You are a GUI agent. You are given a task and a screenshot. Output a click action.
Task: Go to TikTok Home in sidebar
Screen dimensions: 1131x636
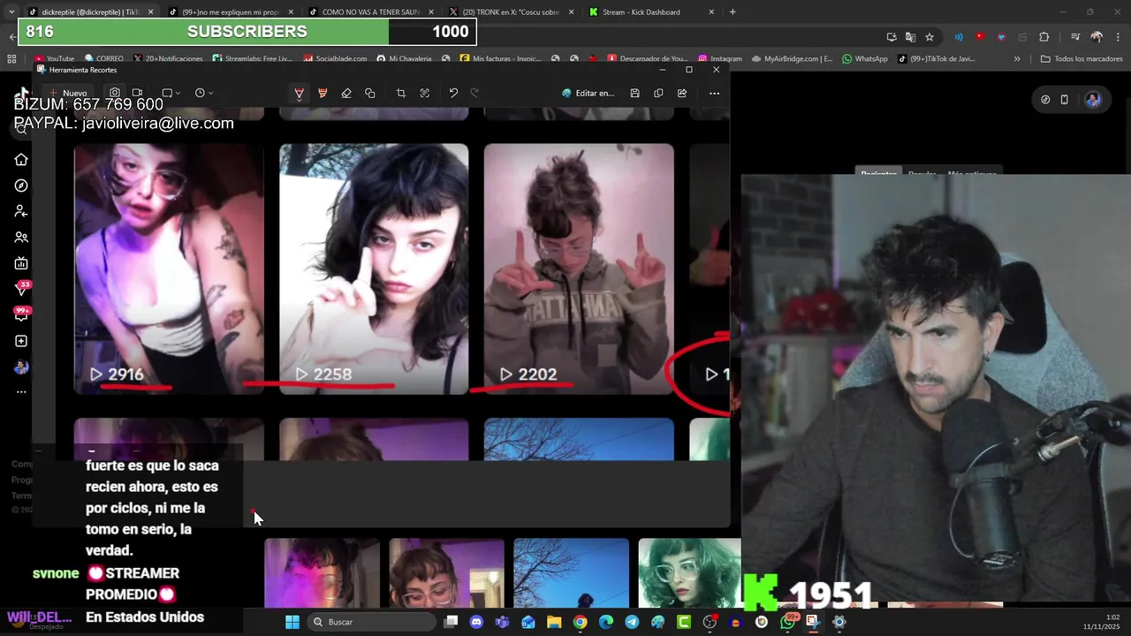click(x=21, y=160)
